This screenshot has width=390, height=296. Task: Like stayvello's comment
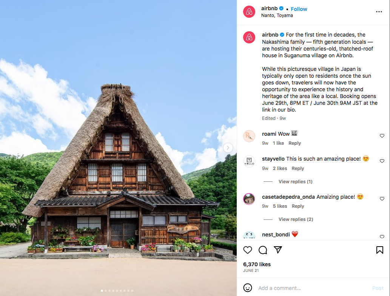coord(382,161)
